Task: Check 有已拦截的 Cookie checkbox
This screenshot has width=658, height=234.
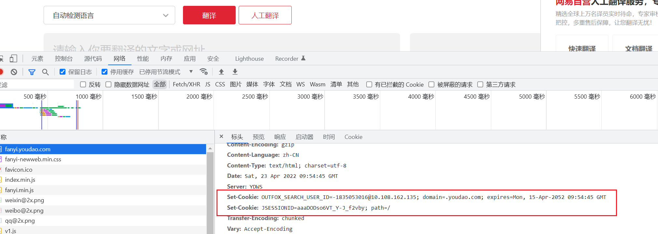Action: [369, 84]
